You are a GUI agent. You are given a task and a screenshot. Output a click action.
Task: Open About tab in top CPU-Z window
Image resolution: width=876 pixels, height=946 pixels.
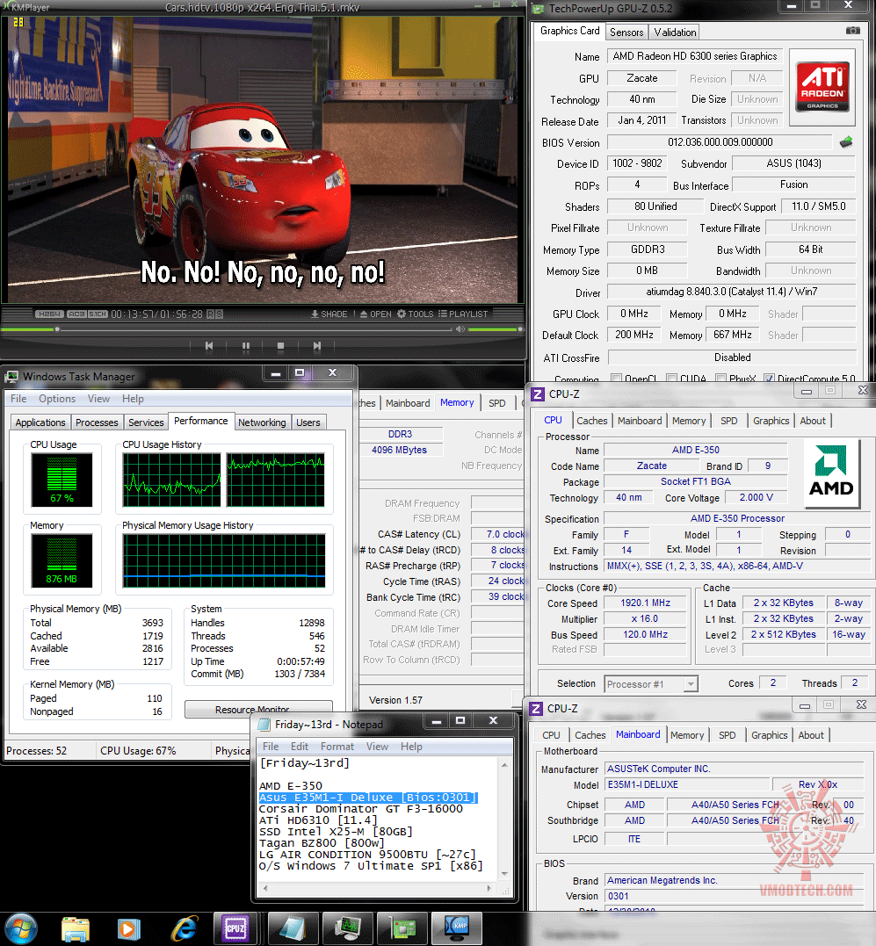coord(813,421)
